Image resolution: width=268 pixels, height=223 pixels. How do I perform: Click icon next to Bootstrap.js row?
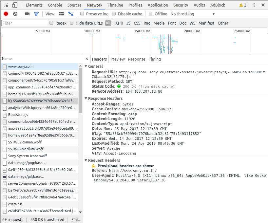[x=5, y=115]
